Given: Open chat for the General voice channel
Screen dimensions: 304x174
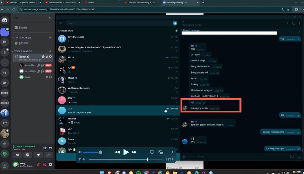Looking at the screenshot, I should pyautogui.click(x=43, y=57).
